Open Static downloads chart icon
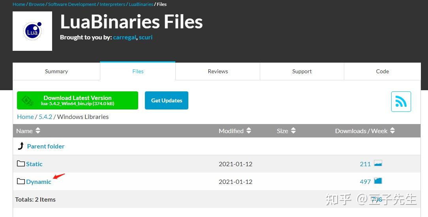Viewport: 428px width, 217px height. click(x=378, y=163)
